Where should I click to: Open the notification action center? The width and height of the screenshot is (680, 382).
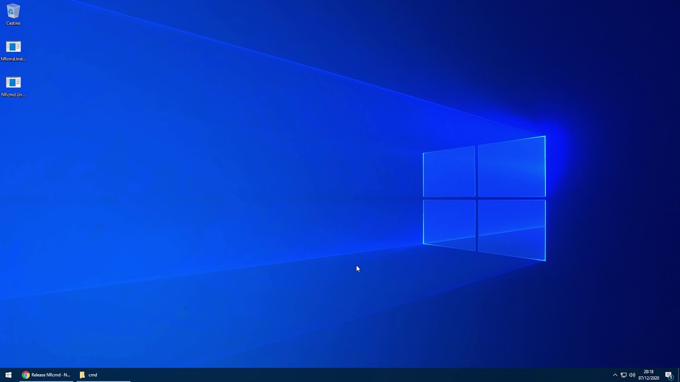[x=669, y=375]
